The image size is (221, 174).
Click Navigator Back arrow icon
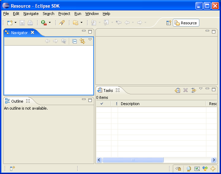point(47,41)
